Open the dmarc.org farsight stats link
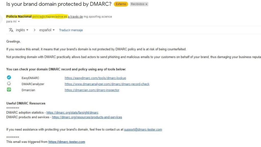This screenshot has height=147, width=261. [72, 113]
